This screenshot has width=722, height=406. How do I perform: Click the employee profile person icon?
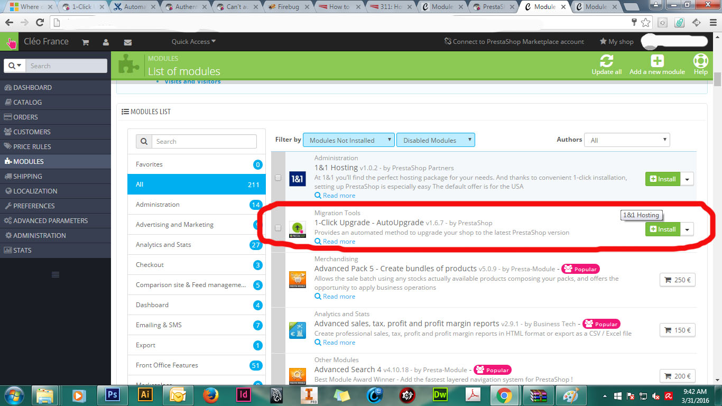pos(106,42)
